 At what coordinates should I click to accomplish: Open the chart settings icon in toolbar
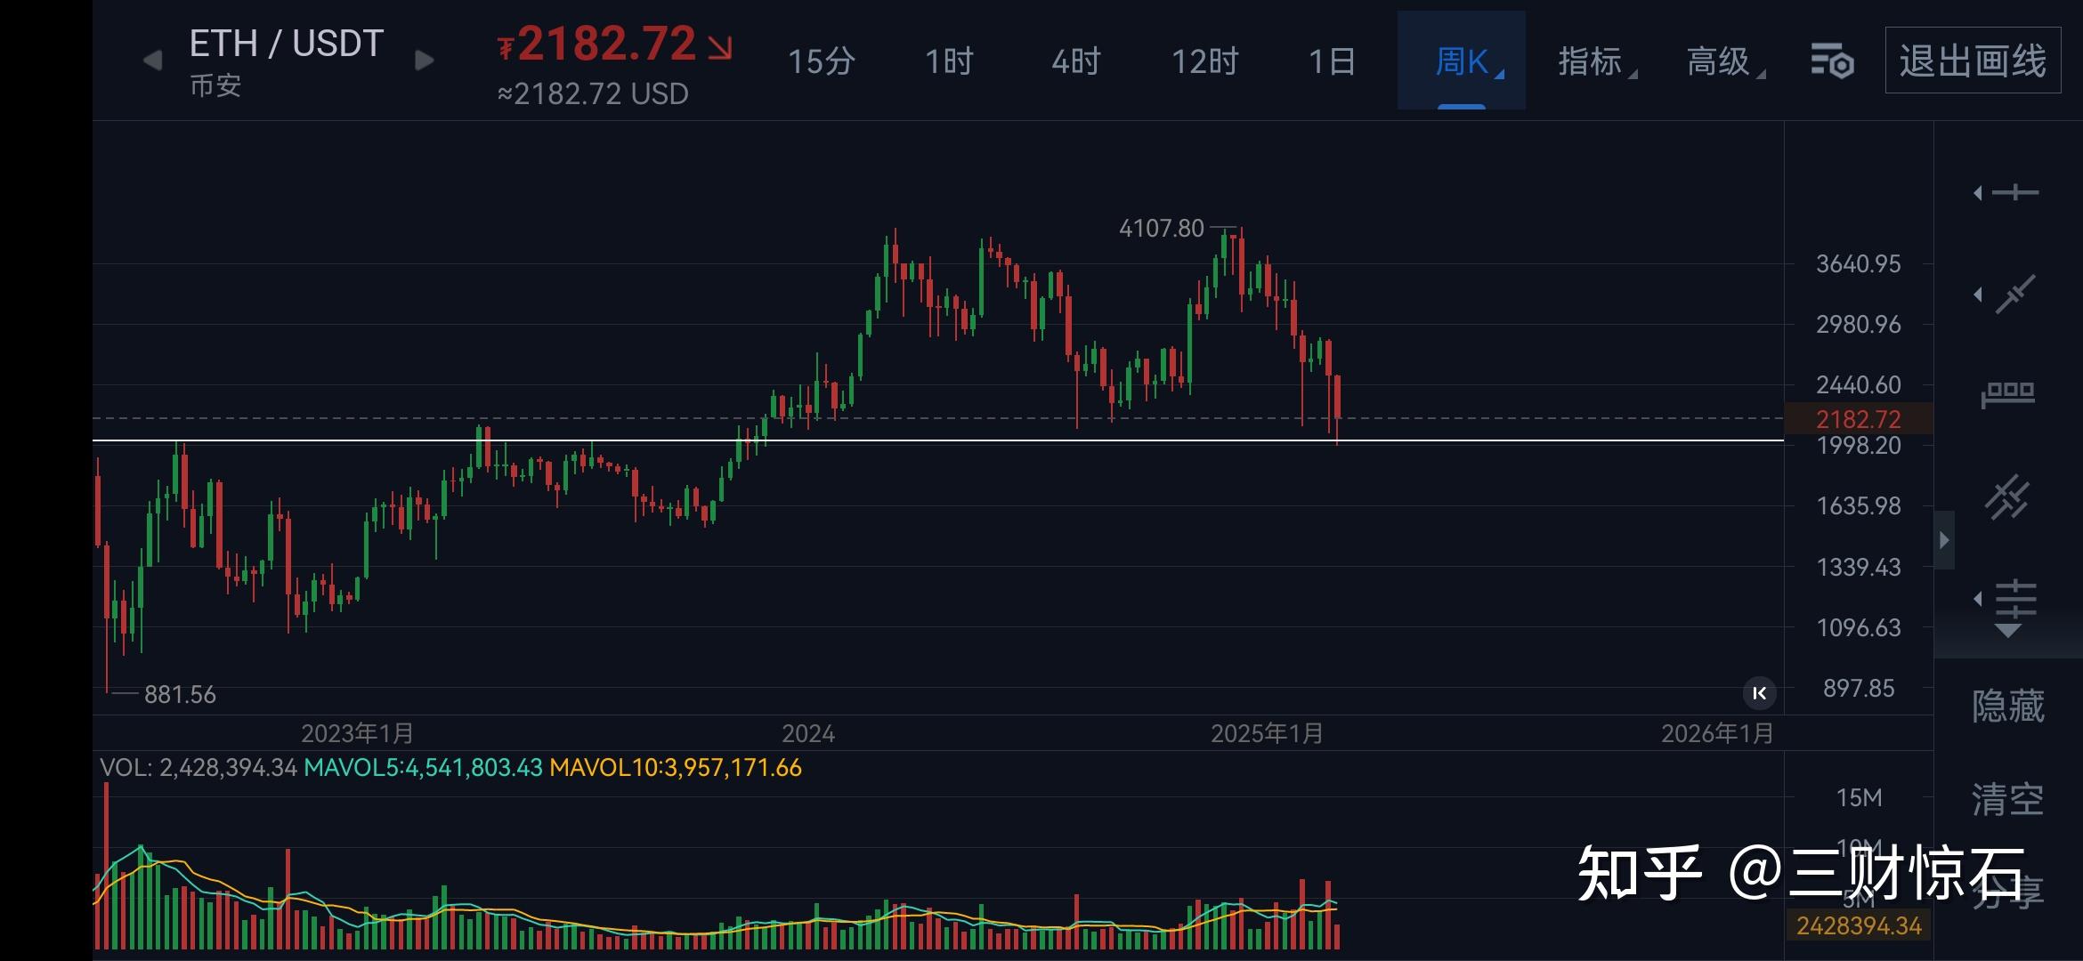pos(1832,61)
